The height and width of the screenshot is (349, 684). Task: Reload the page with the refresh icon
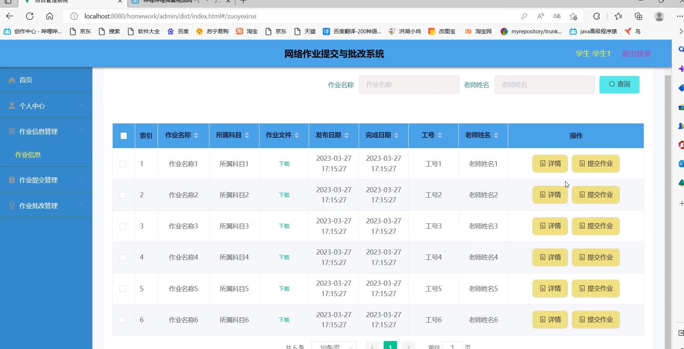[30, 16]
